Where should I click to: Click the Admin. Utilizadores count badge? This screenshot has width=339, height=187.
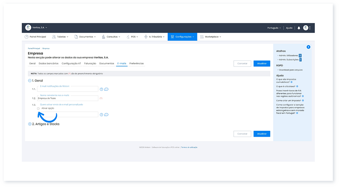click(x=300, y=55)
